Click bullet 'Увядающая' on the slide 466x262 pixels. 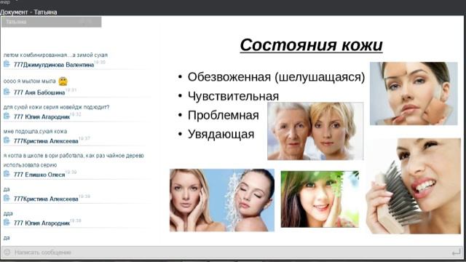(221, 134)
